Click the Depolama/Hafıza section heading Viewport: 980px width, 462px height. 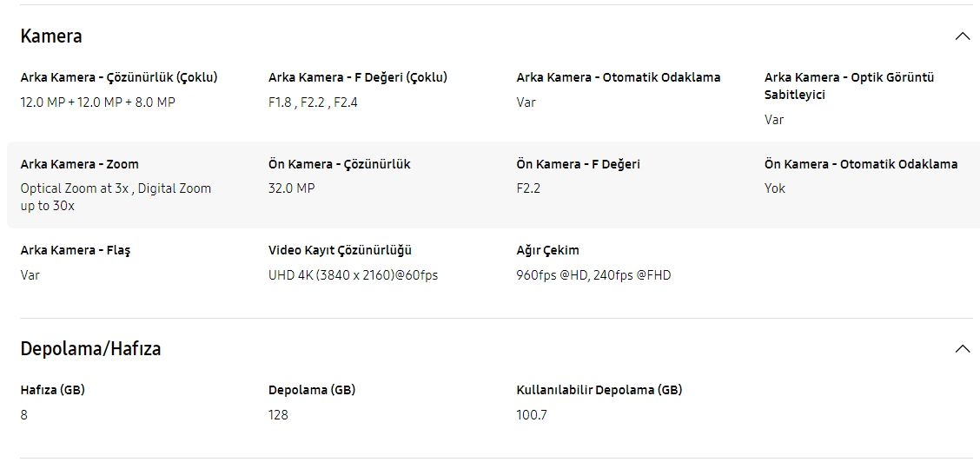point(90,348)
